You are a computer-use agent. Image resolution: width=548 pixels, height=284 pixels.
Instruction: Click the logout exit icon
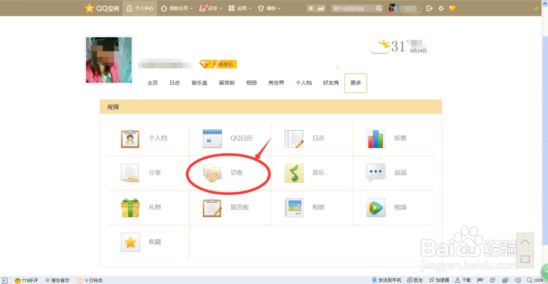click(430, 8)
